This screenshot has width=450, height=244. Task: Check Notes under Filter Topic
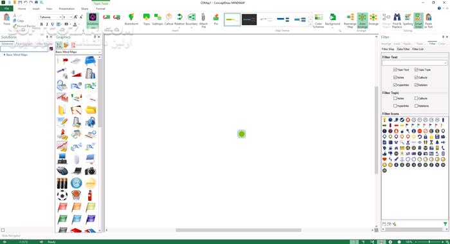(395, 99)
